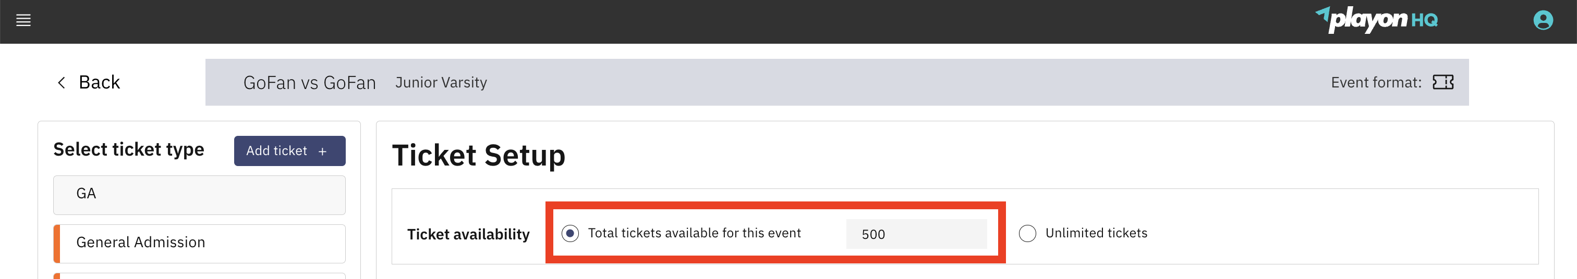Image resolution: width=1577 pixels, height=279 pixels.
Task: Click the Junior Varsity label
Action: pyautogui.click(x=441, y=82)
